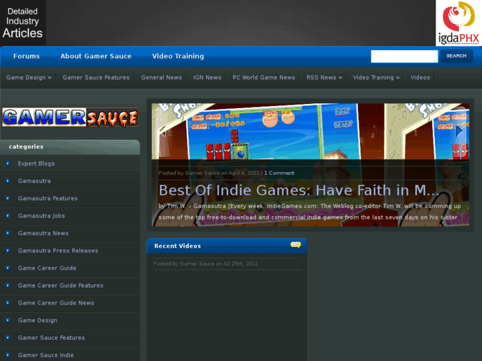
Task: Open Videos nav item
Action: 420,77
